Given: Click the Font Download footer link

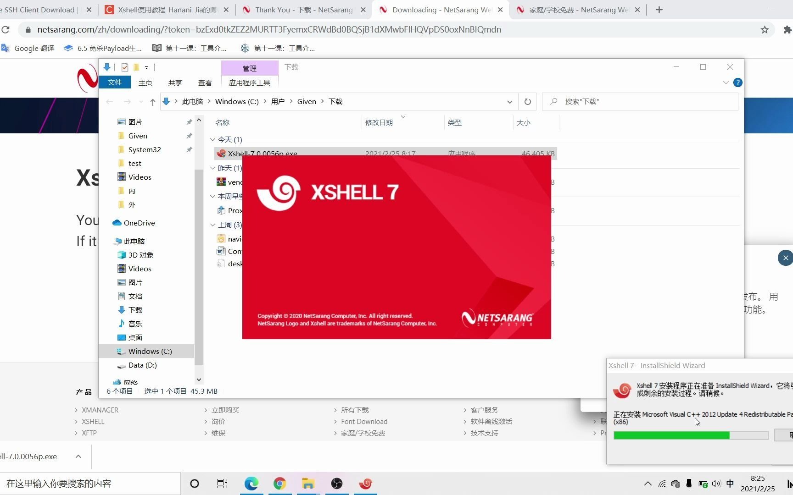Looking at the screenshot, I should tap(364, 421).
